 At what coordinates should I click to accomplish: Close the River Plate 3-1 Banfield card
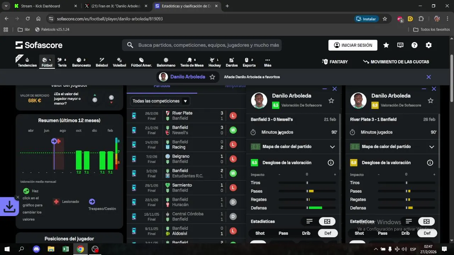click(x=434, y=89)
